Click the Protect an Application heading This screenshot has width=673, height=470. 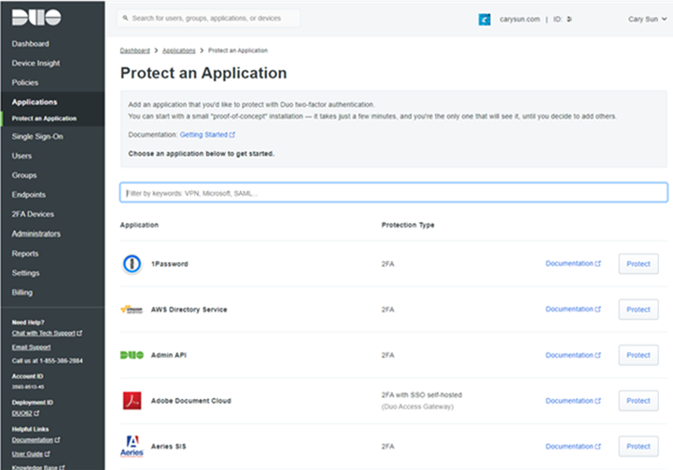(x=203, y=74)
